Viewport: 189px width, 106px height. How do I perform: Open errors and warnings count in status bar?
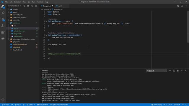(18, 105)
